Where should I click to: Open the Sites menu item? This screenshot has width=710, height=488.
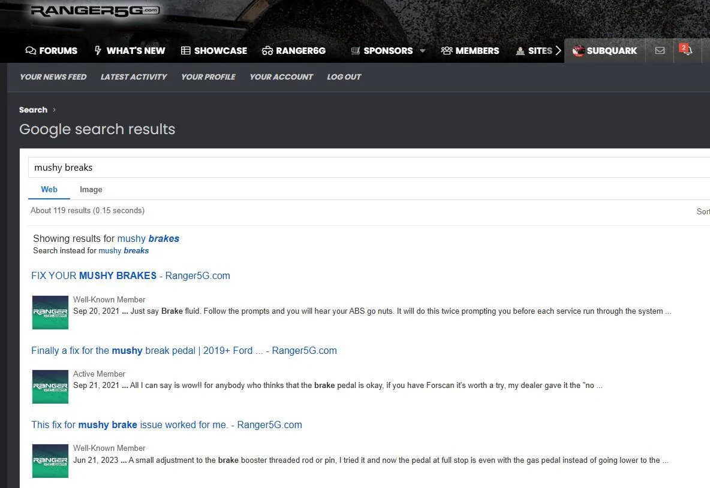[x=534, y=51]
